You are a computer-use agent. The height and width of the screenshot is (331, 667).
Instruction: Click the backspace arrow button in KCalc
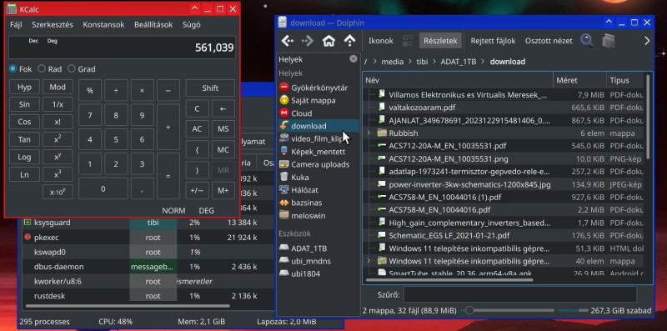[223, 109]
